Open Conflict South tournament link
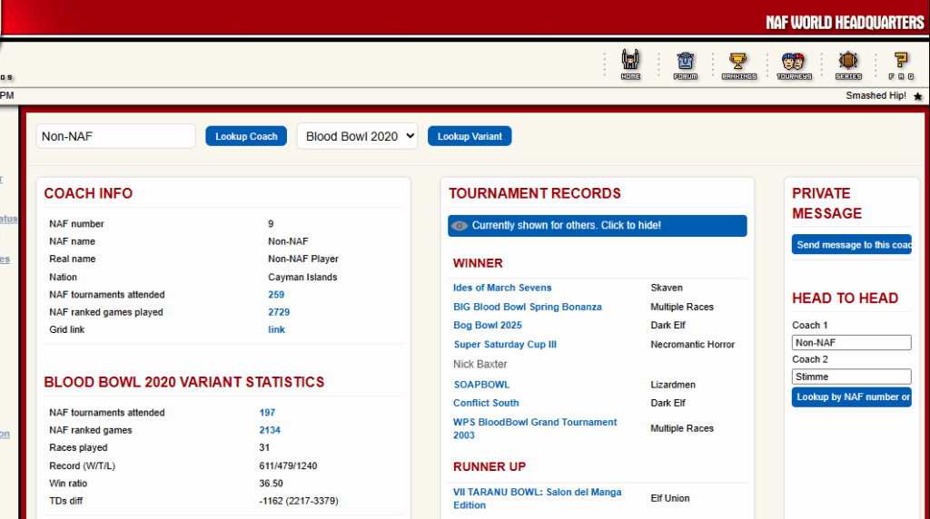This screenshot has height=519, width=930. click(486, 403)
